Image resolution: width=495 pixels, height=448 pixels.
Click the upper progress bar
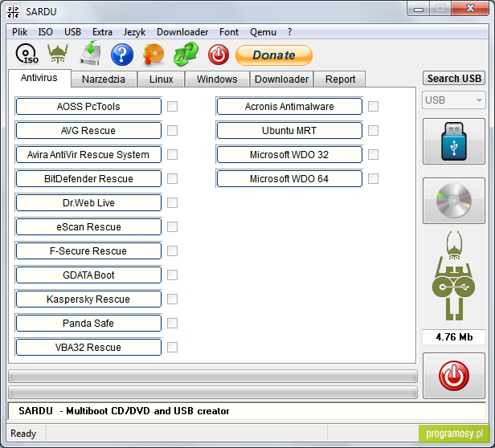213,376
